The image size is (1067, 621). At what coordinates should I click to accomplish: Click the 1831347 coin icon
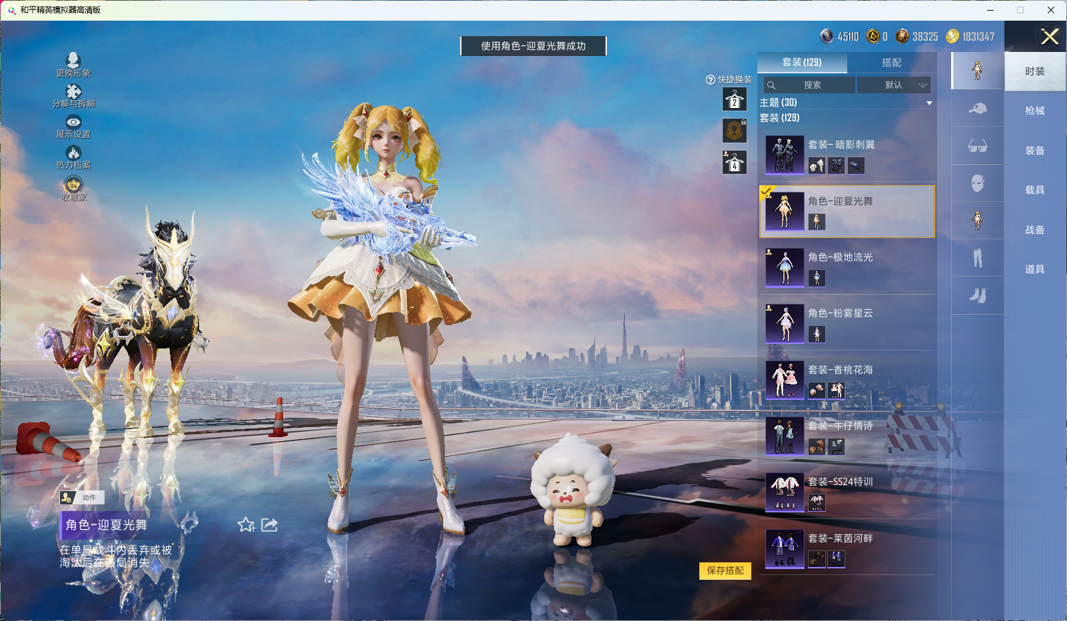pyautogui.click(x=952, y=36)
